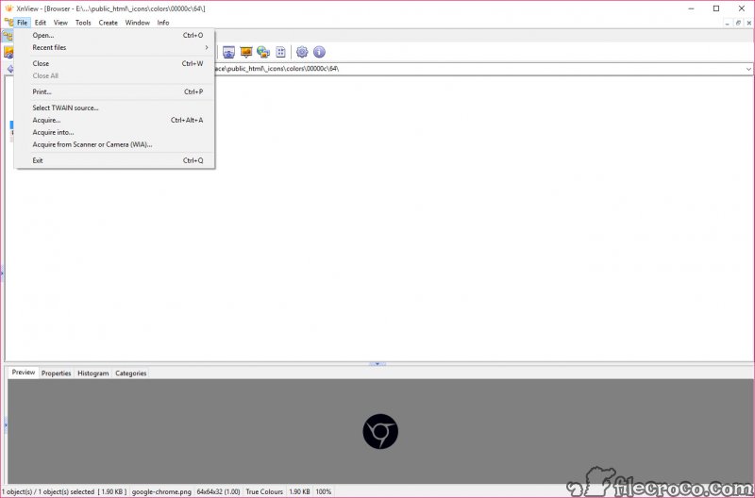Click the blue info (about) icon

319,52
